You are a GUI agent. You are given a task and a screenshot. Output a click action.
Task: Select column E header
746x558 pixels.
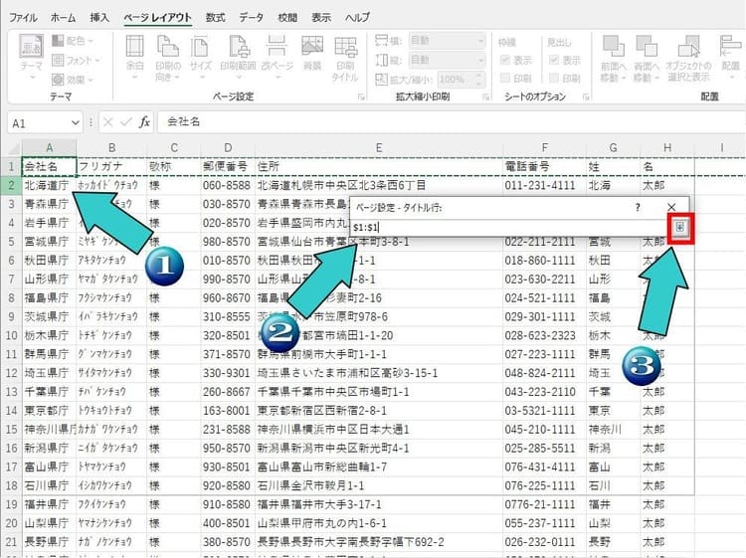point(379,148)
